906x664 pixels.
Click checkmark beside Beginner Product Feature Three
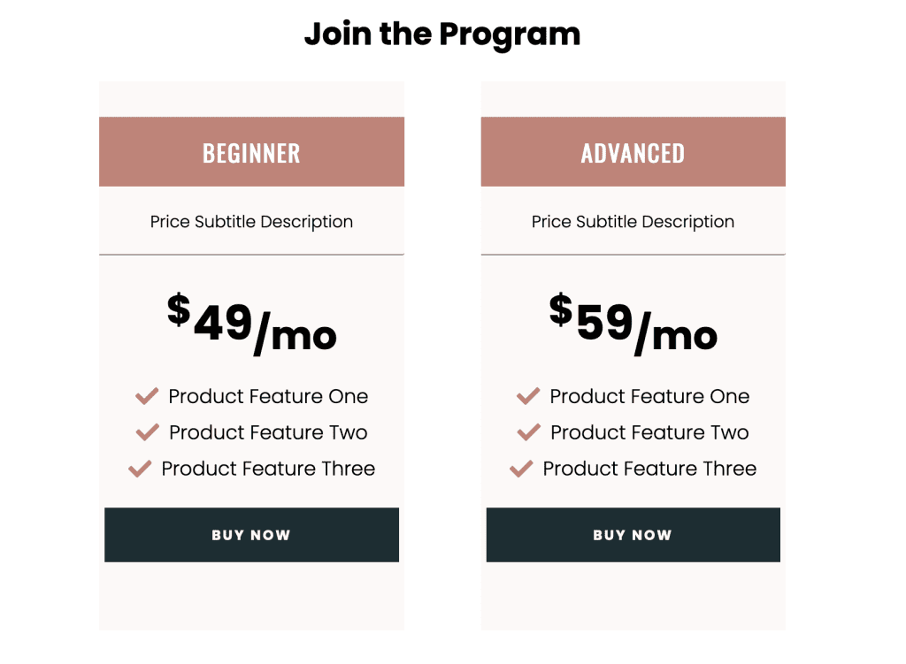coord(140,469)
